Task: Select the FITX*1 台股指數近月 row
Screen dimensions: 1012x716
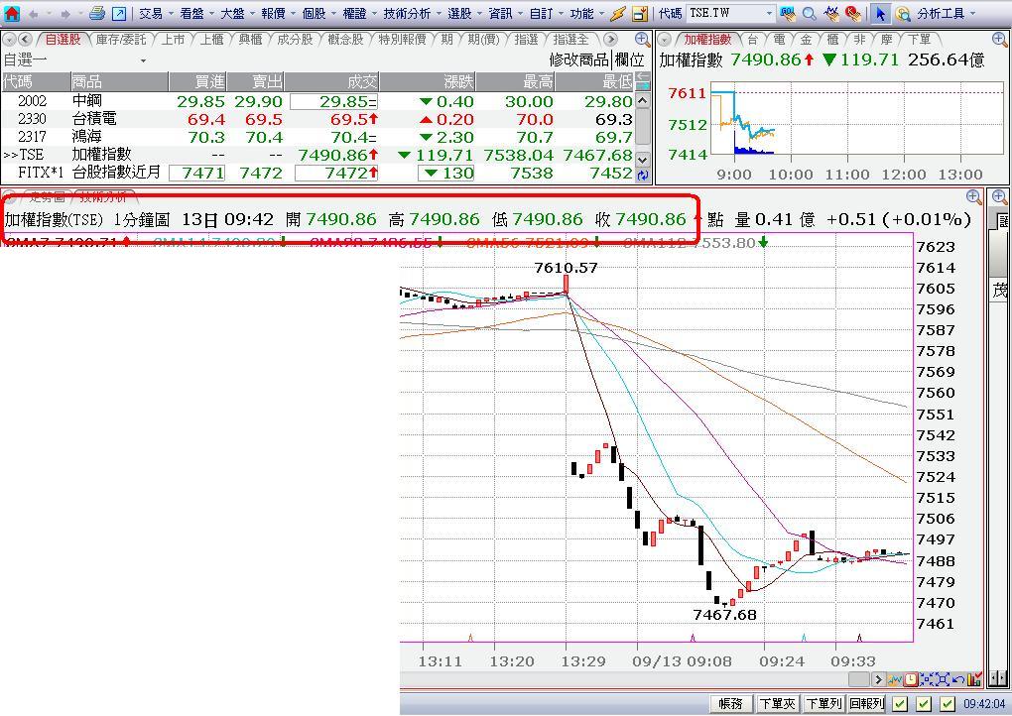Action: 319,173
